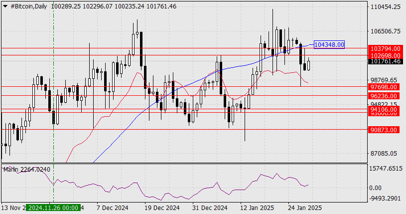The image size is (406, 214).
Task: Click the 106506.75 price axis value
Action: coord(386,31)
